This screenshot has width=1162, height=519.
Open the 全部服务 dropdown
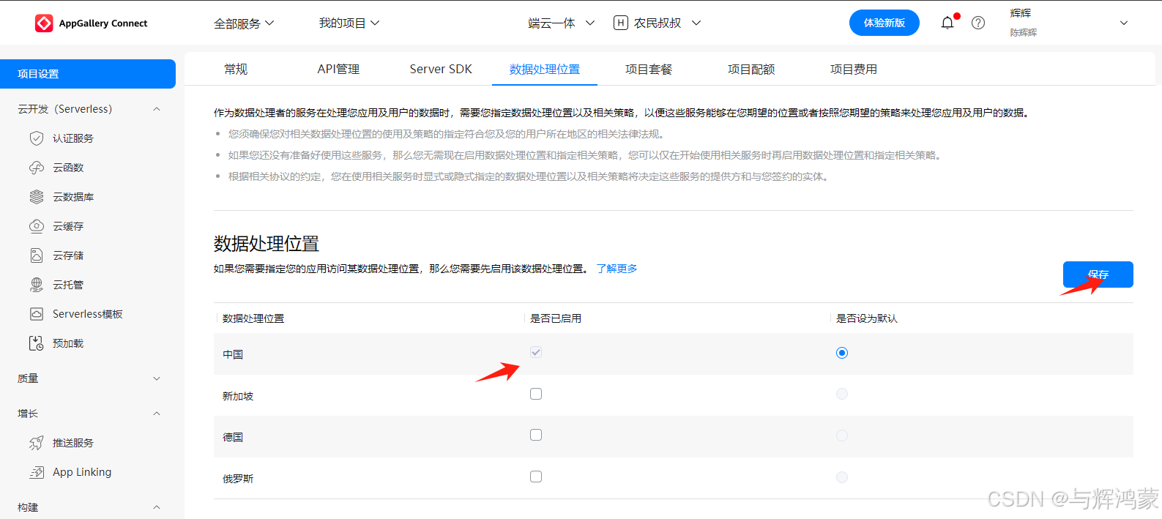[244, 23]
